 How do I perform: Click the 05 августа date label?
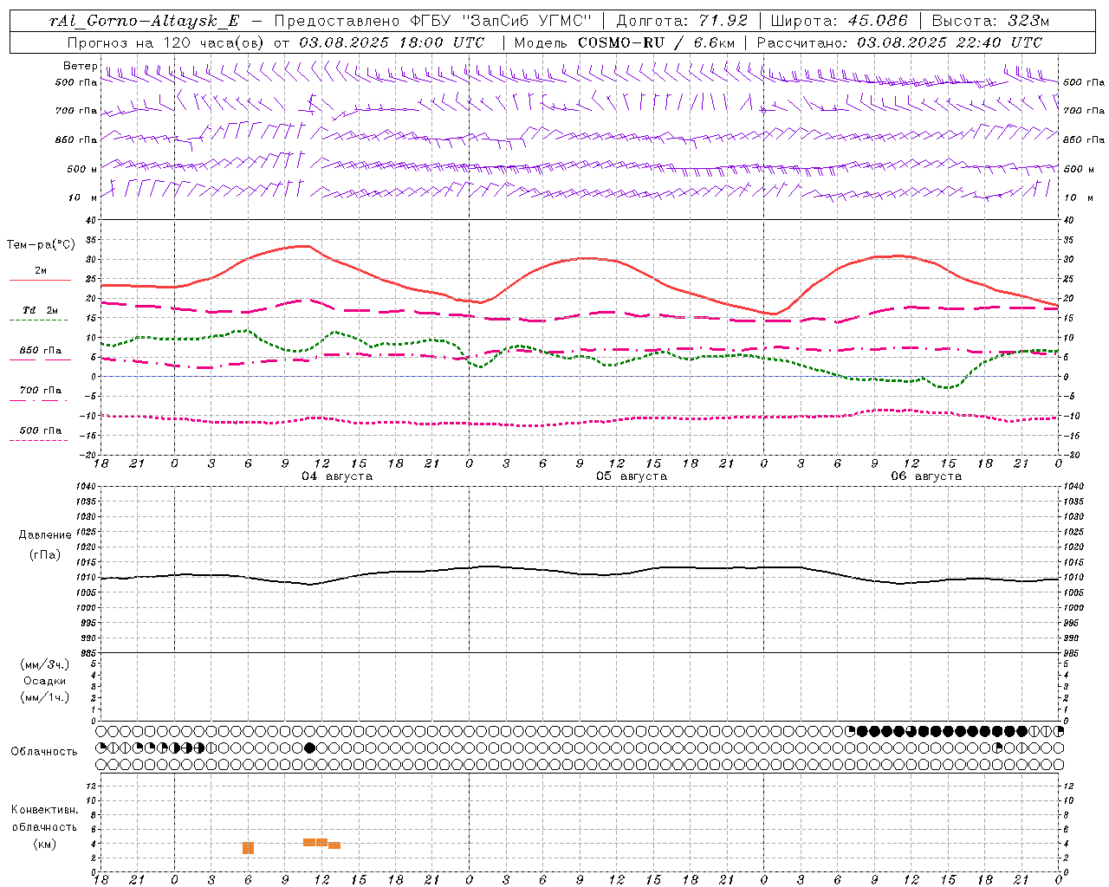coord(632,476)
